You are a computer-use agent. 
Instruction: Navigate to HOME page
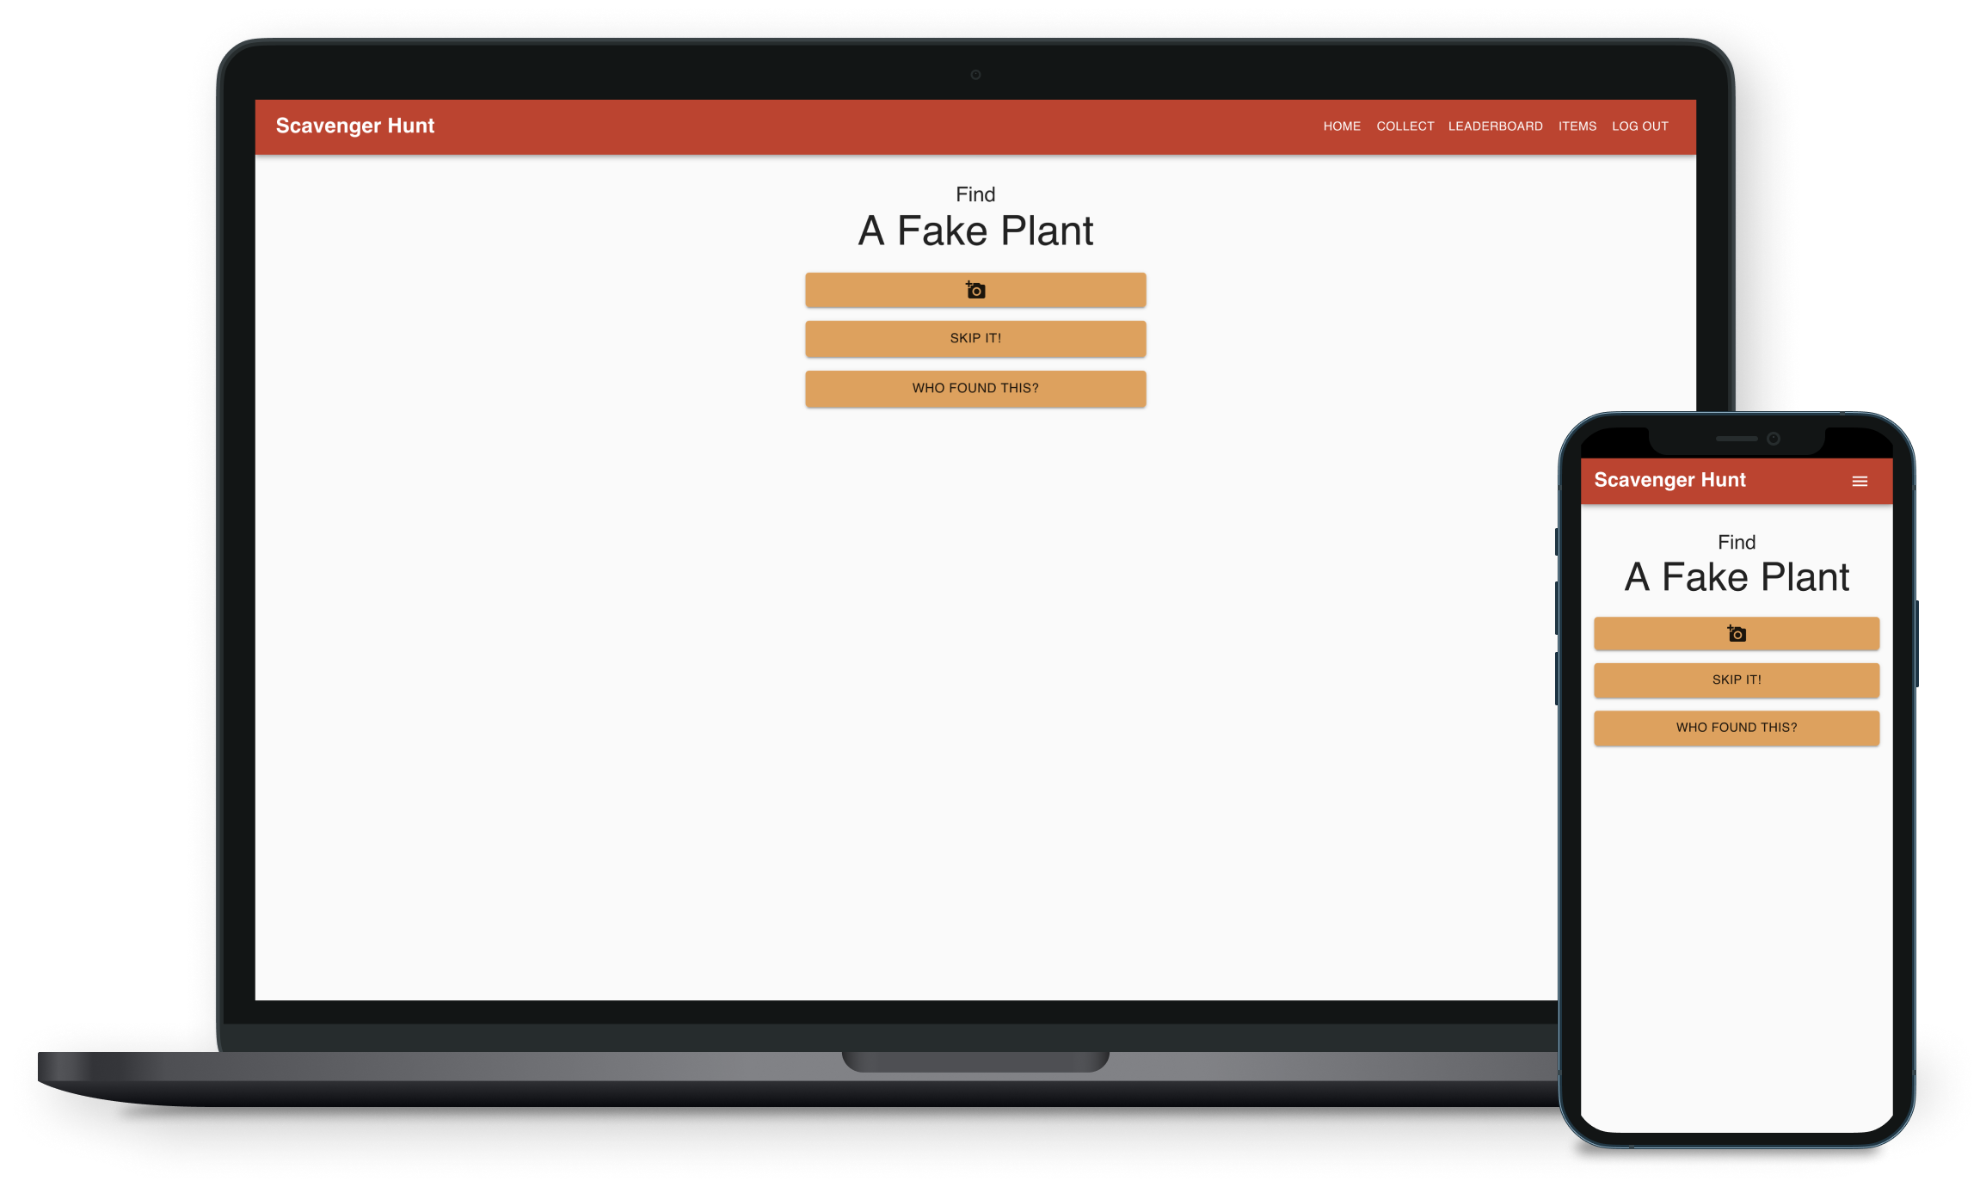1340,126
